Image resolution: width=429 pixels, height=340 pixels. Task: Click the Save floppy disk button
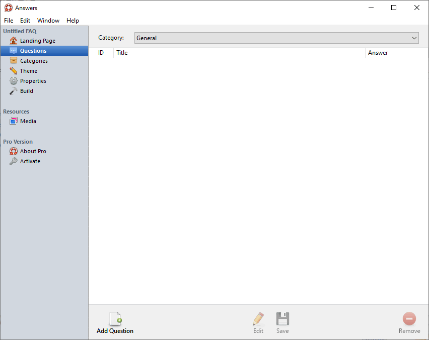pos(282,323)
